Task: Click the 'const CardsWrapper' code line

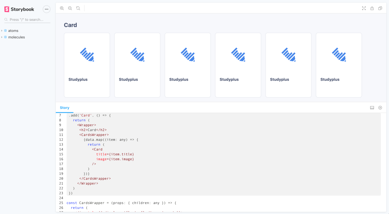Action: tap(121, 203)
